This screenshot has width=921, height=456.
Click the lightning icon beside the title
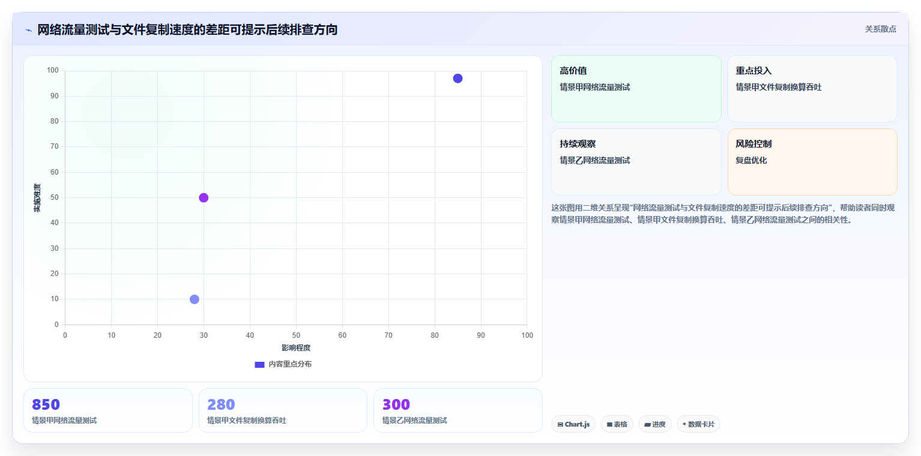[x=28, y=29]
